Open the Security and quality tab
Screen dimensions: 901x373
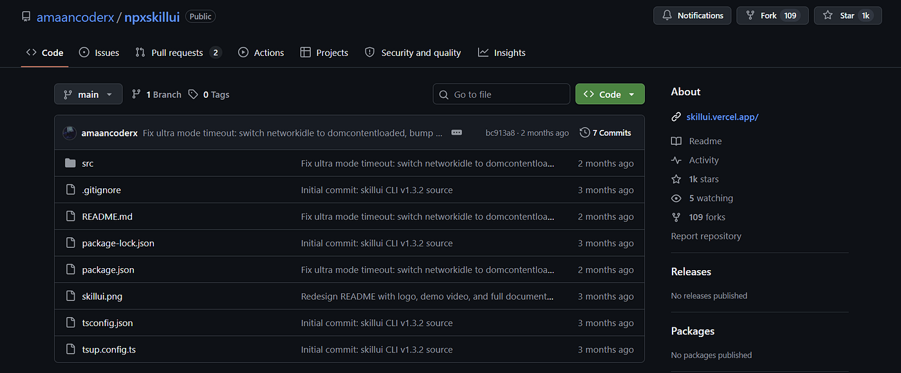pos(413,53)
